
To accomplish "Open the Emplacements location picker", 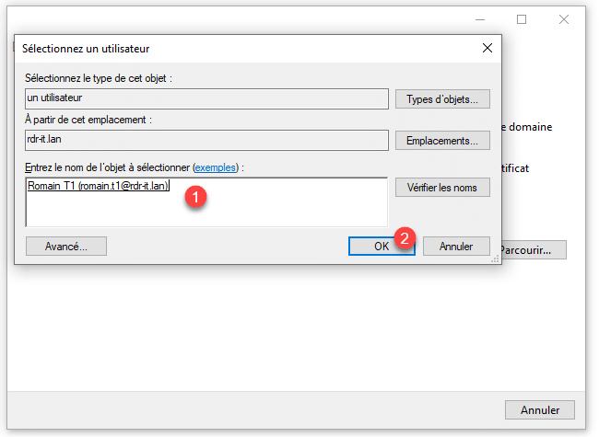I will [442, 141].
